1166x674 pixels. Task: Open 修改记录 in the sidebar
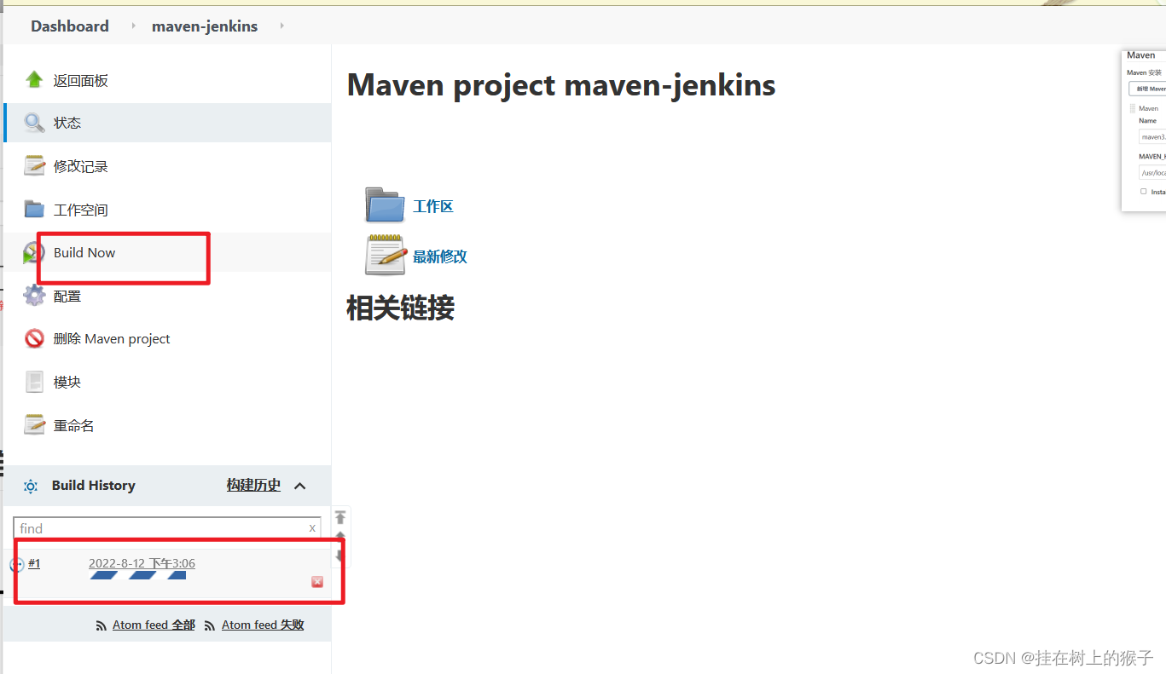pyautogui.click(x=81, y=166)
